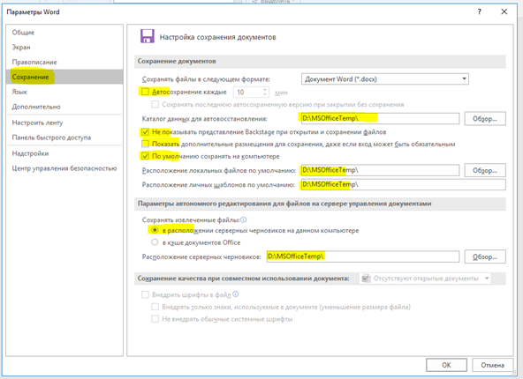
Task: Select radio 'в кэше документов Office'
Action: [x=155, y=242]
